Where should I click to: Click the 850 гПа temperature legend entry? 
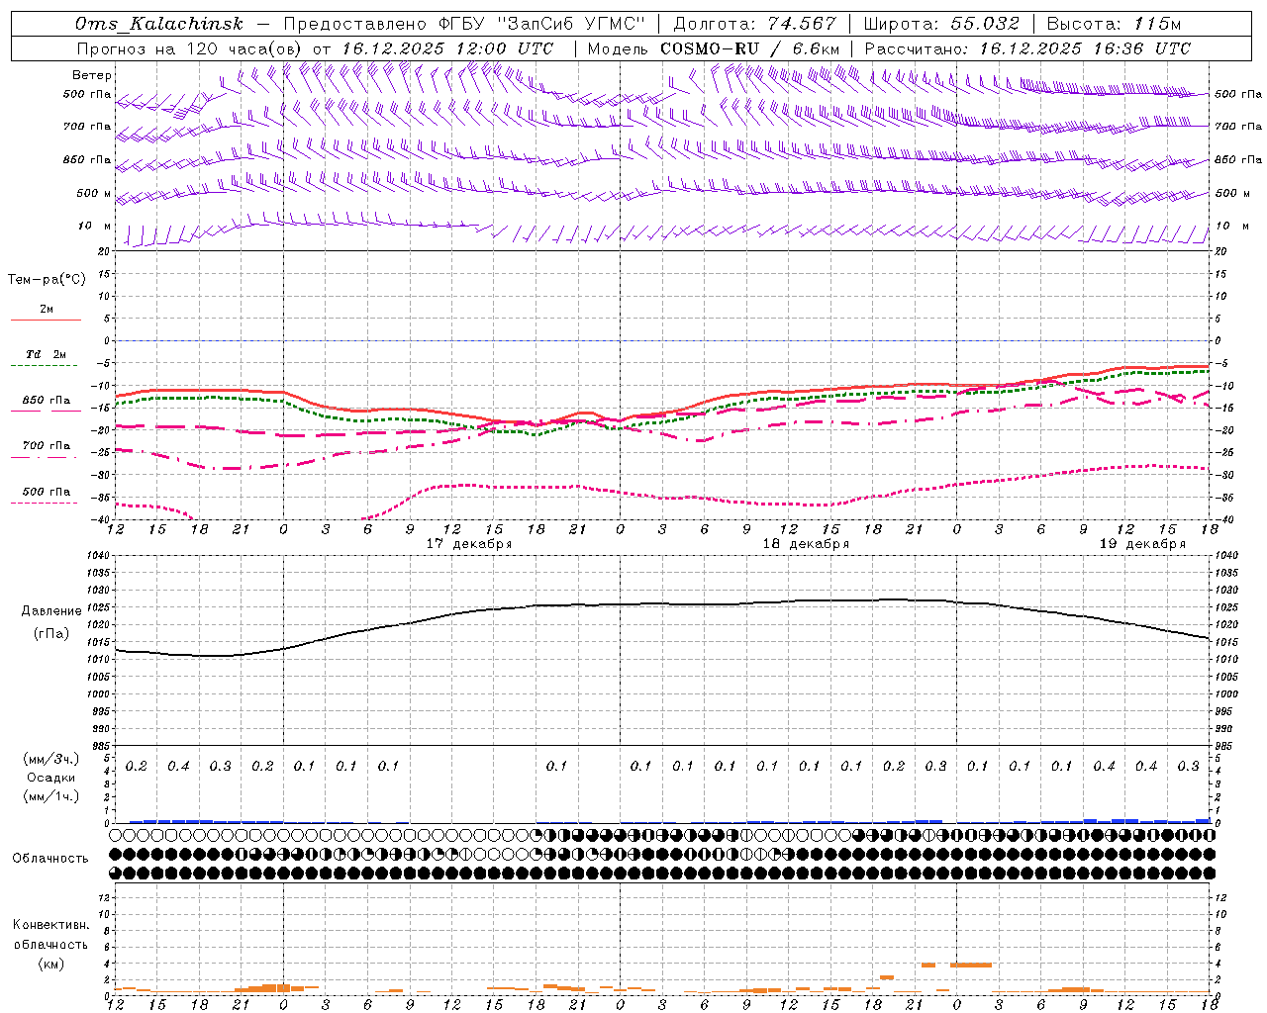46,401
